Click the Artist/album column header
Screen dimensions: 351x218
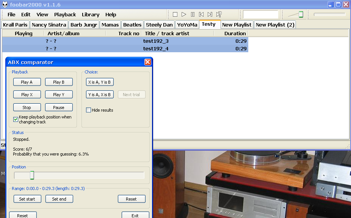[75, 34]
